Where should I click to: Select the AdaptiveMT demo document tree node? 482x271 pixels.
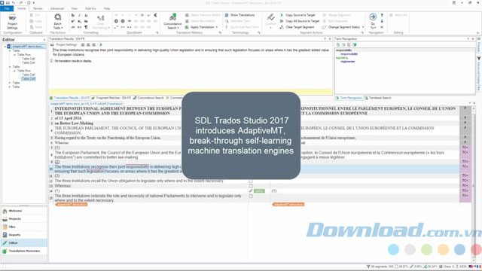[x=27, y=47]
